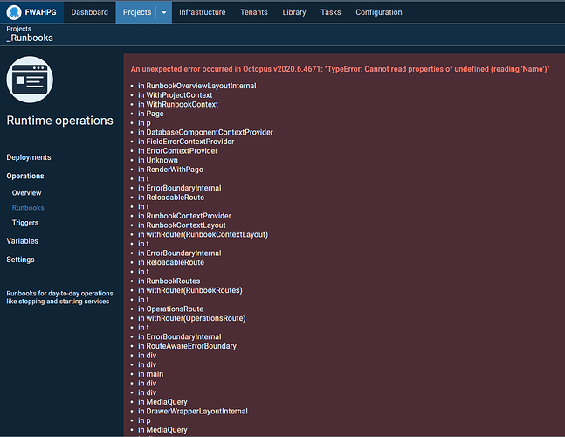This screenshot has width=565, height=437.
Task: Go to Tasks
Action: click(330, 12)
